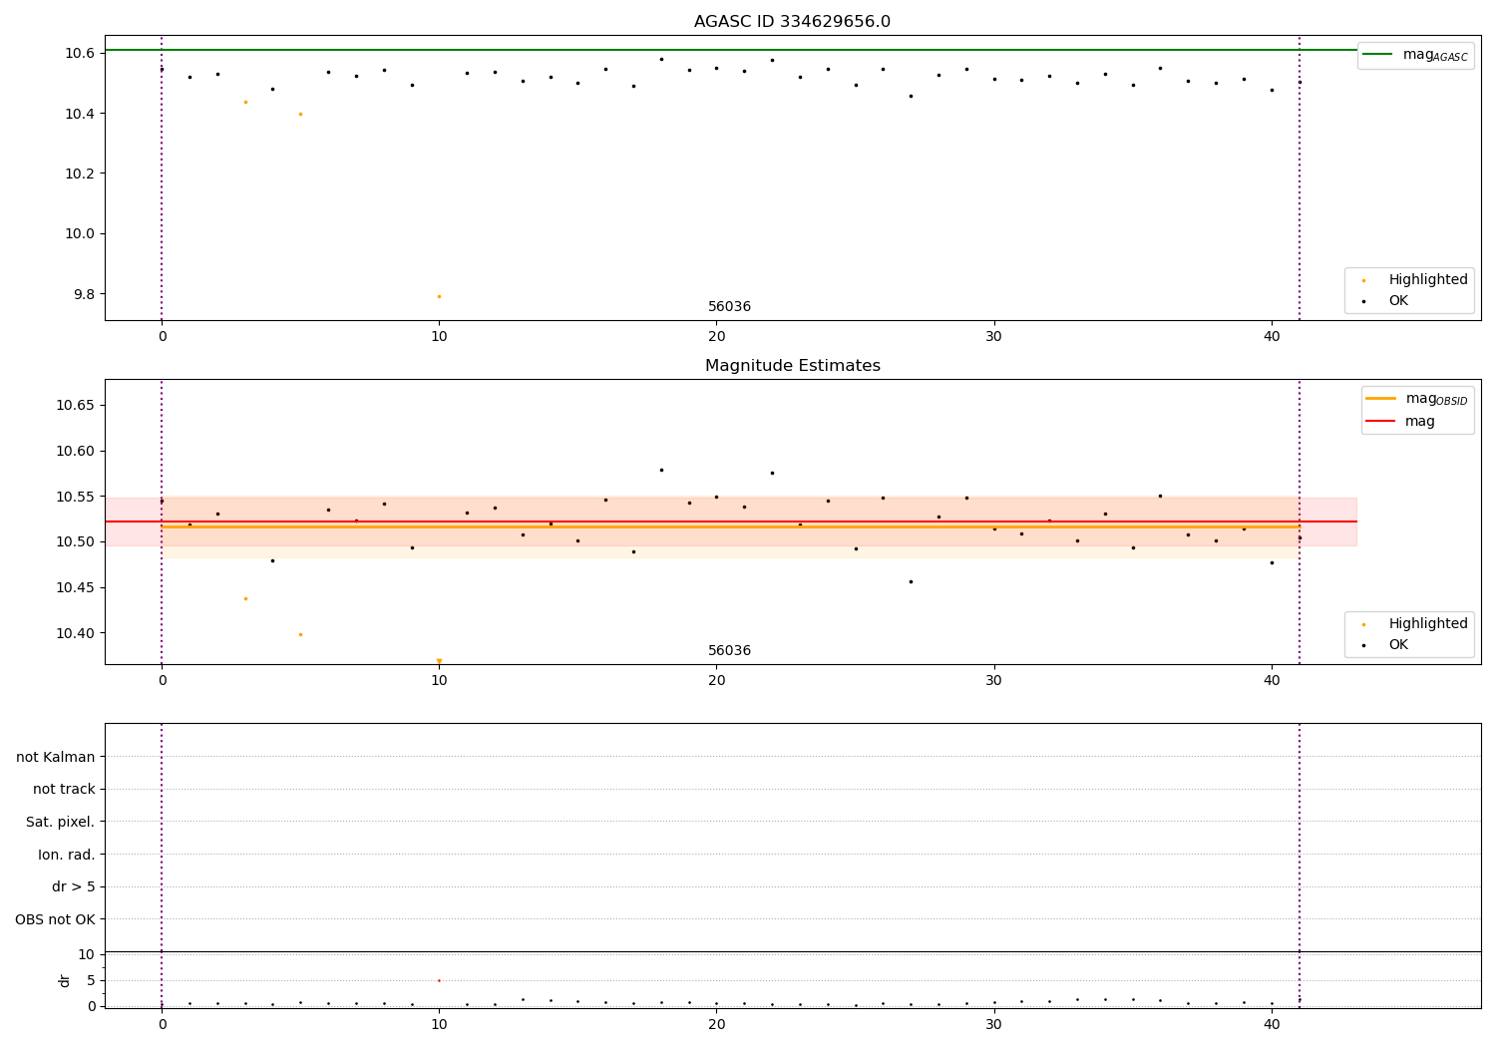Click the red dr point at x=10 in bottom plot
The image size is (1496, 1047).
tap(439, 980)
